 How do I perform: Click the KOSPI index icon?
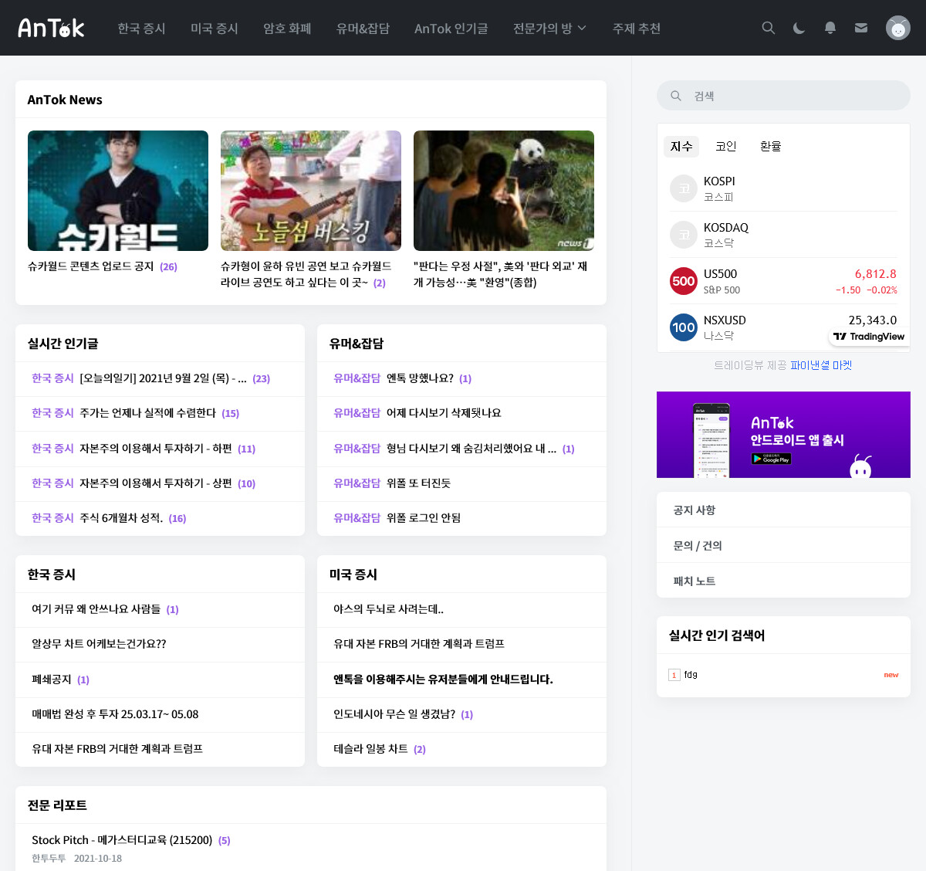tap(684, 188)
